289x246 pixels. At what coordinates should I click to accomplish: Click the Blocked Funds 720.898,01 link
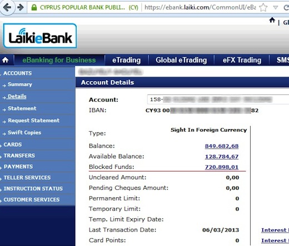point(222,167)
